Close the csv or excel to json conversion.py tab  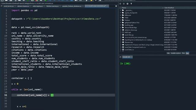[x=107, y=6]
